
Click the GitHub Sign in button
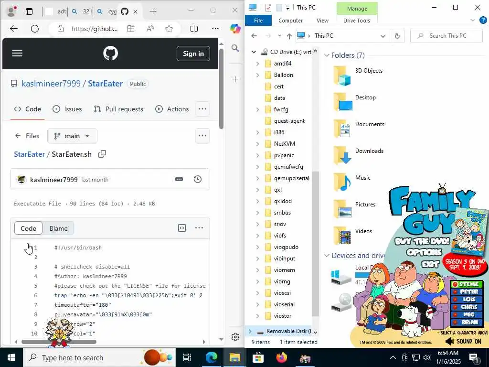coord(193,54)
